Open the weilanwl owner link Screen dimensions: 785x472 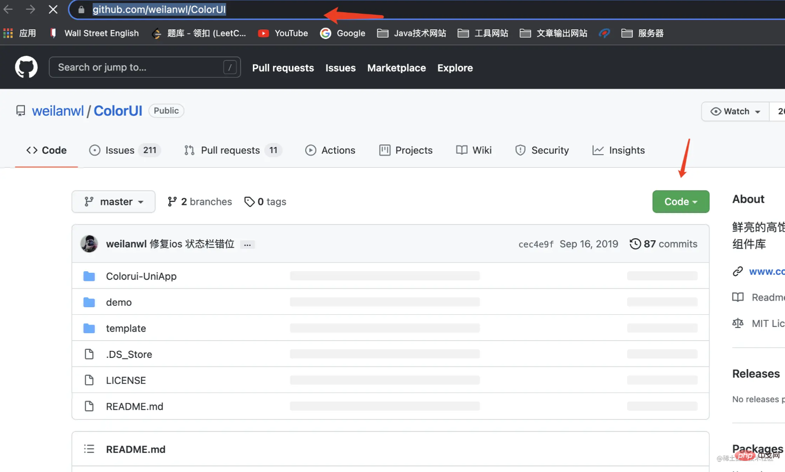click(x=58, y=111)
